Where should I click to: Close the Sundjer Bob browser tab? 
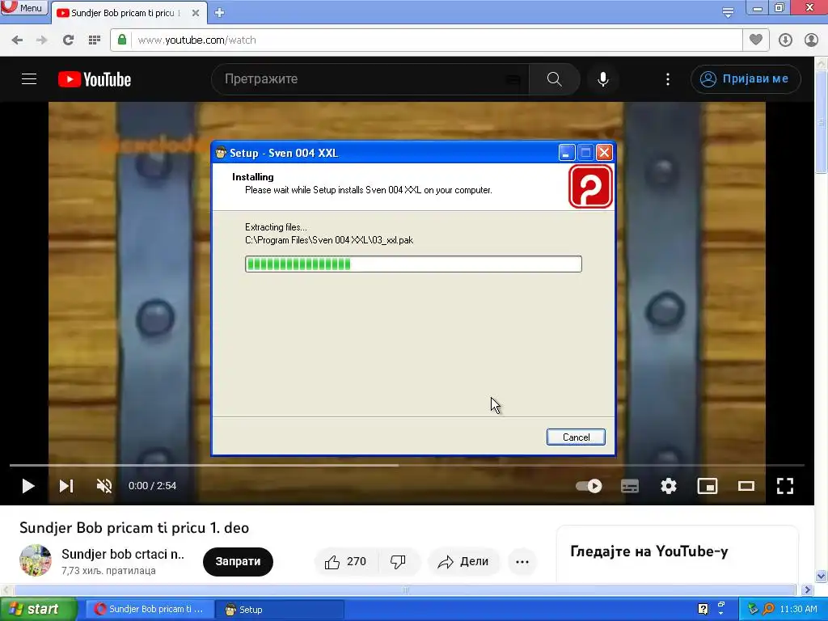point(196,13)
